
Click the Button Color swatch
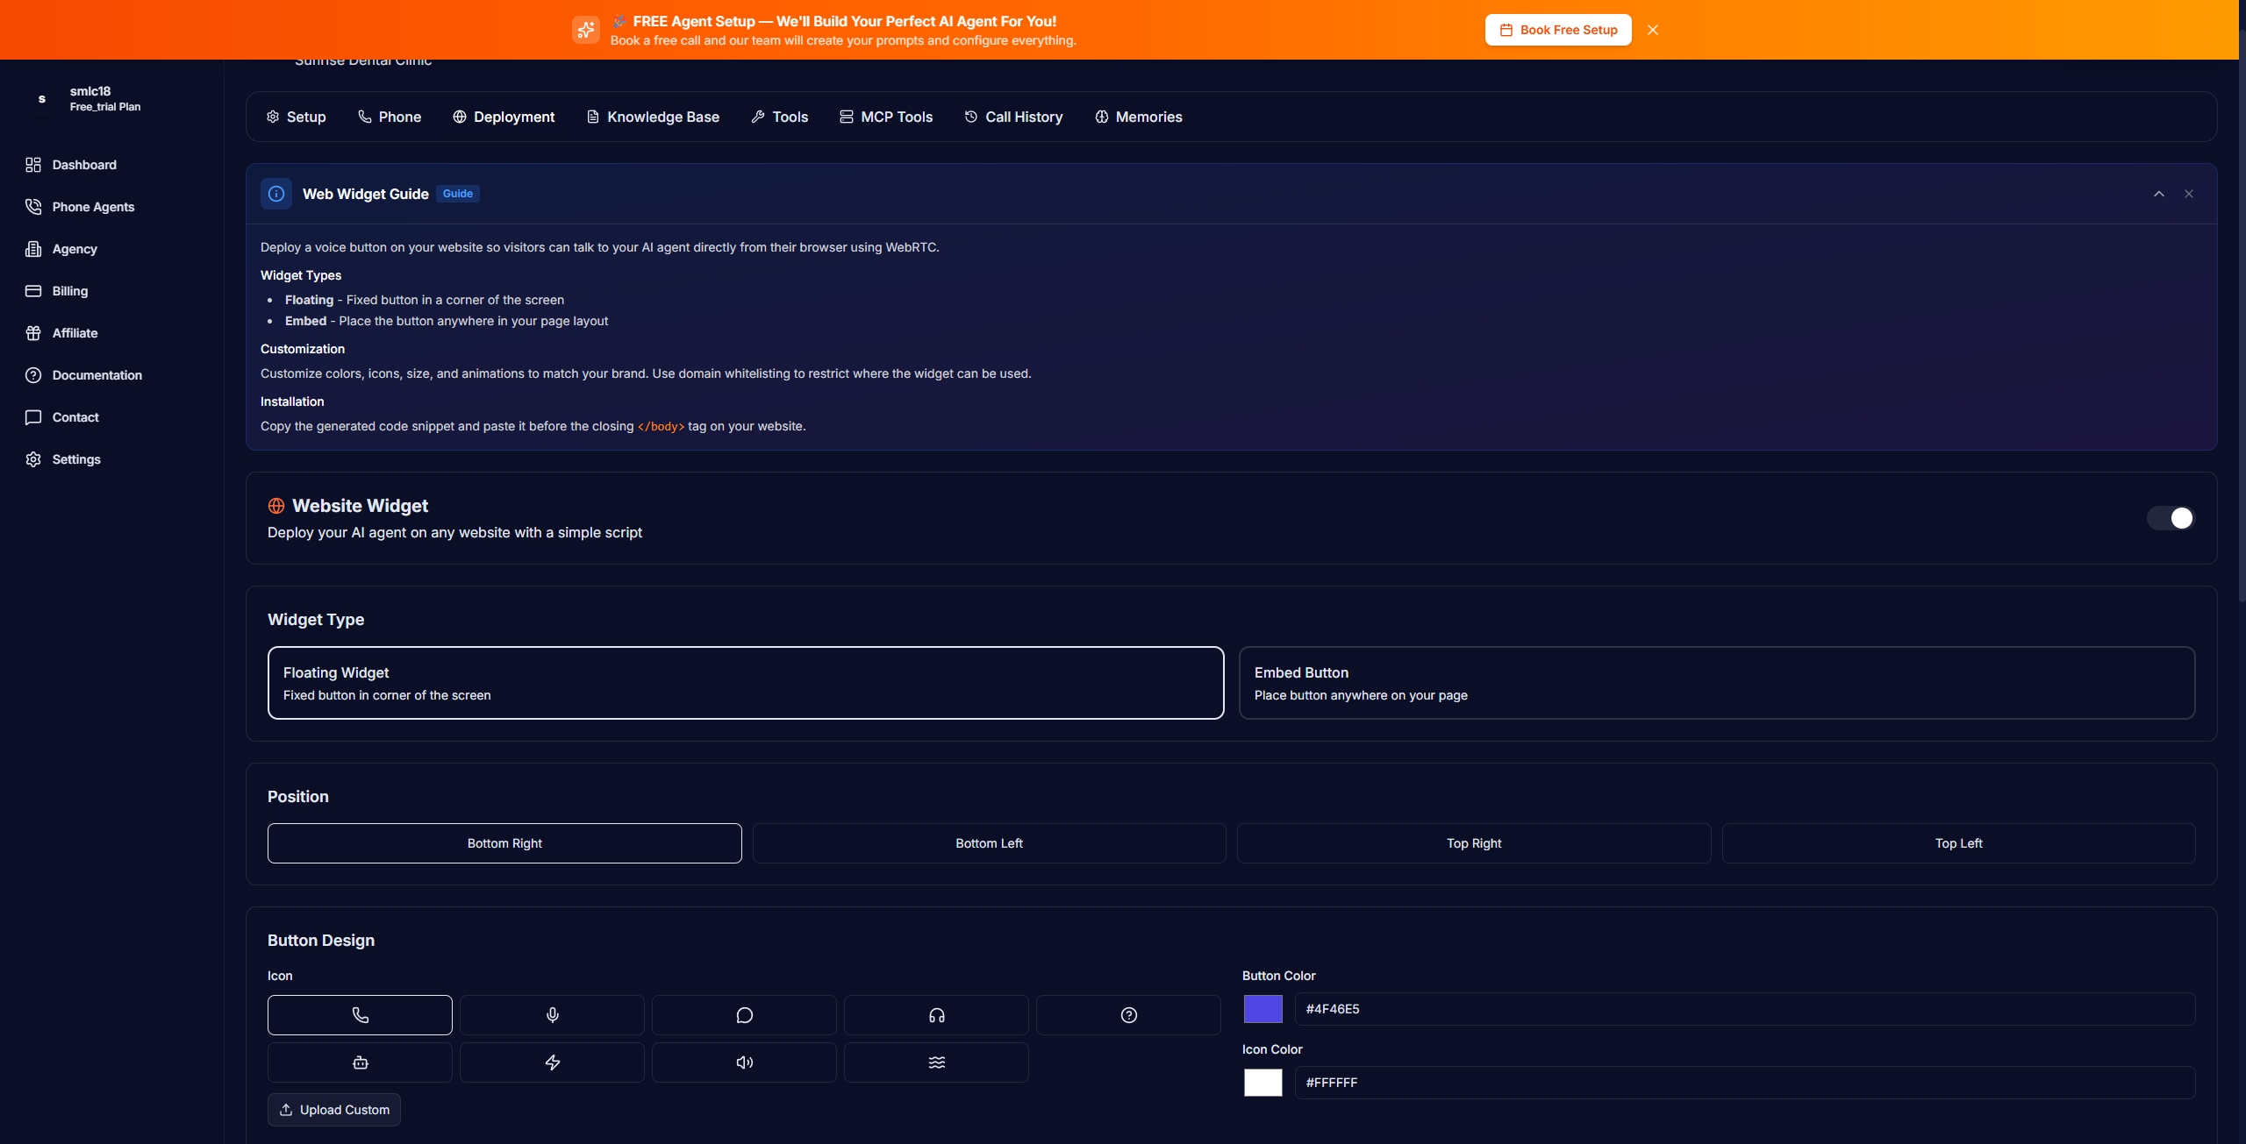[x=1262, y=1009]
